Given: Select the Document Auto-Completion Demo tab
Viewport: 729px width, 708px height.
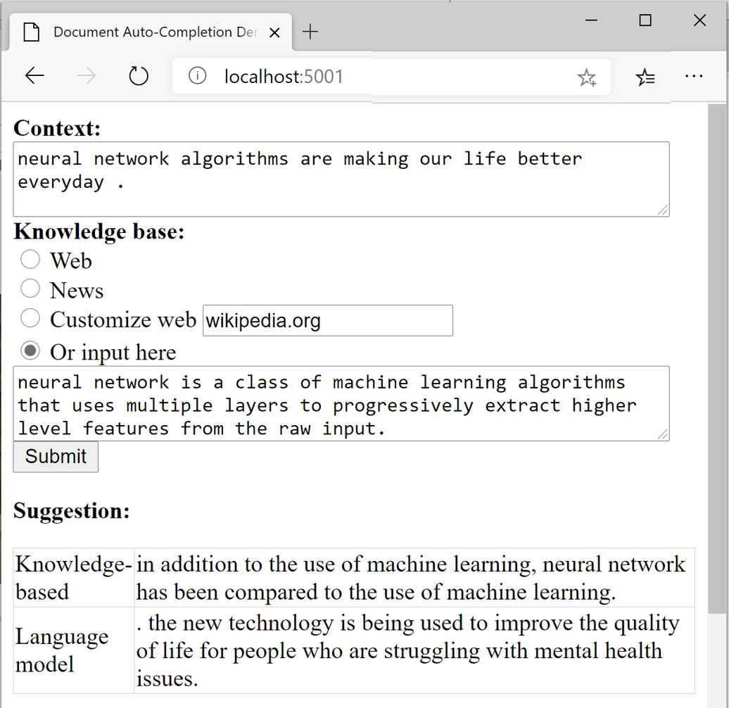Looking at the screenshot, I should [151, 32].
